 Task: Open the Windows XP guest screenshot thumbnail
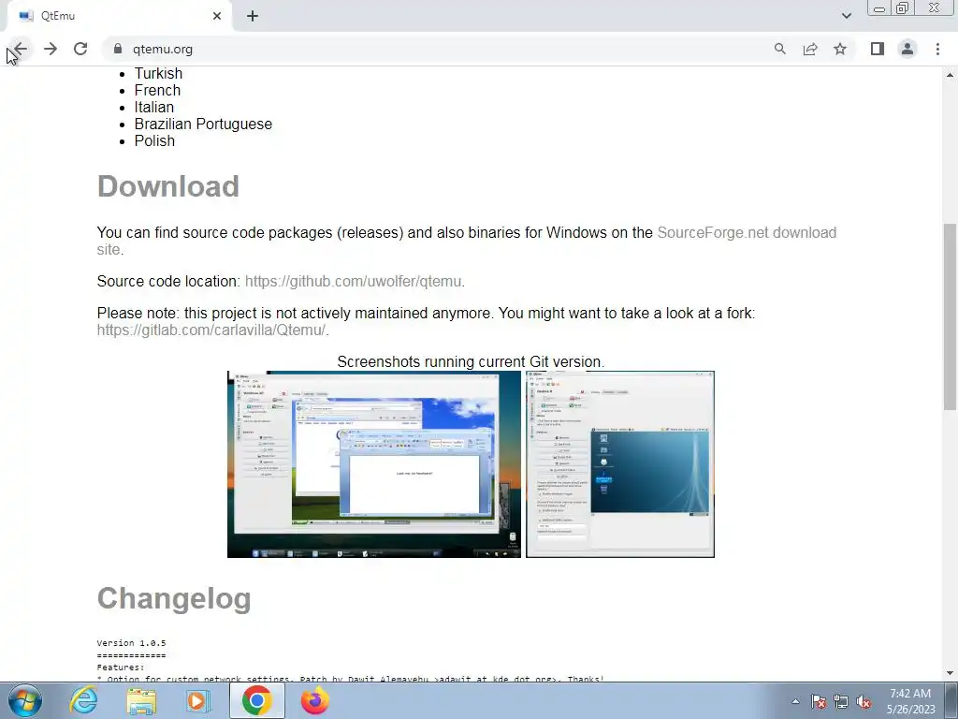click(x=374, y=464)
